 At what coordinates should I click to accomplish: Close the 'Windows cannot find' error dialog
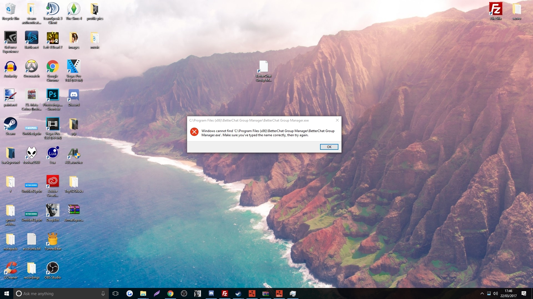pos(337,120)
